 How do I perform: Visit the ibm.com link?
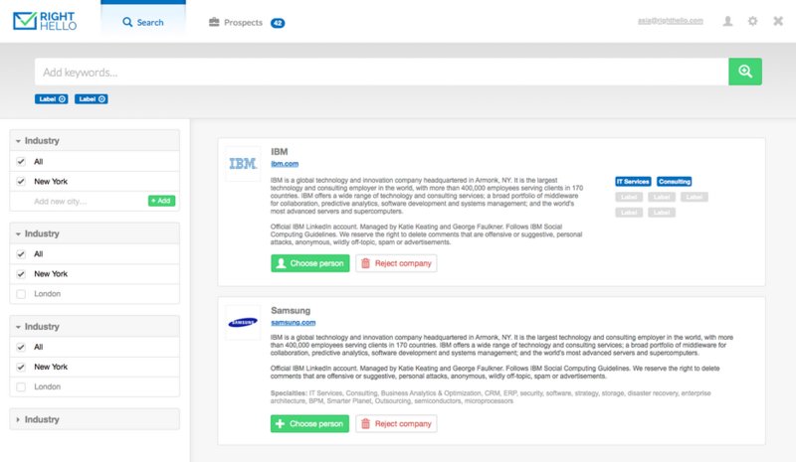coord(285,163)
